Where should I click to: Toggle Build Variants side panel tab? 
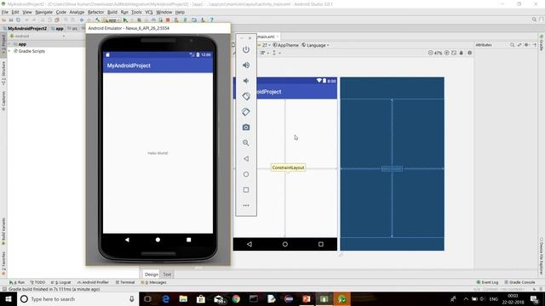(x=3, y=232)
